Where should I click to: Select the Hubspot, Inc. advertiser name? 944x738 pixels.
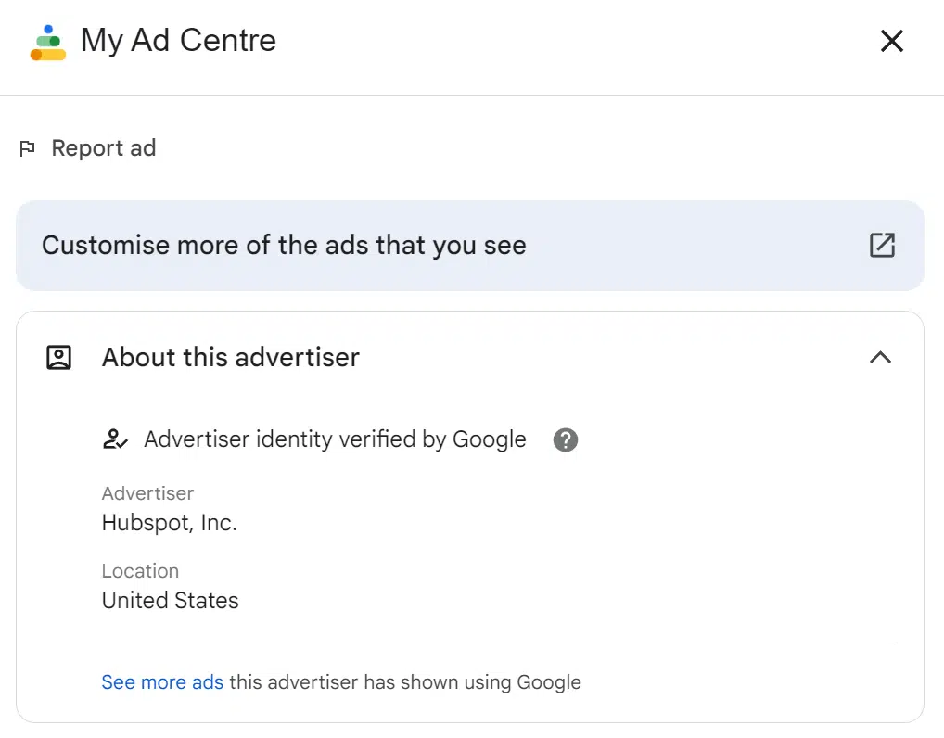click(x=170, y=523)
